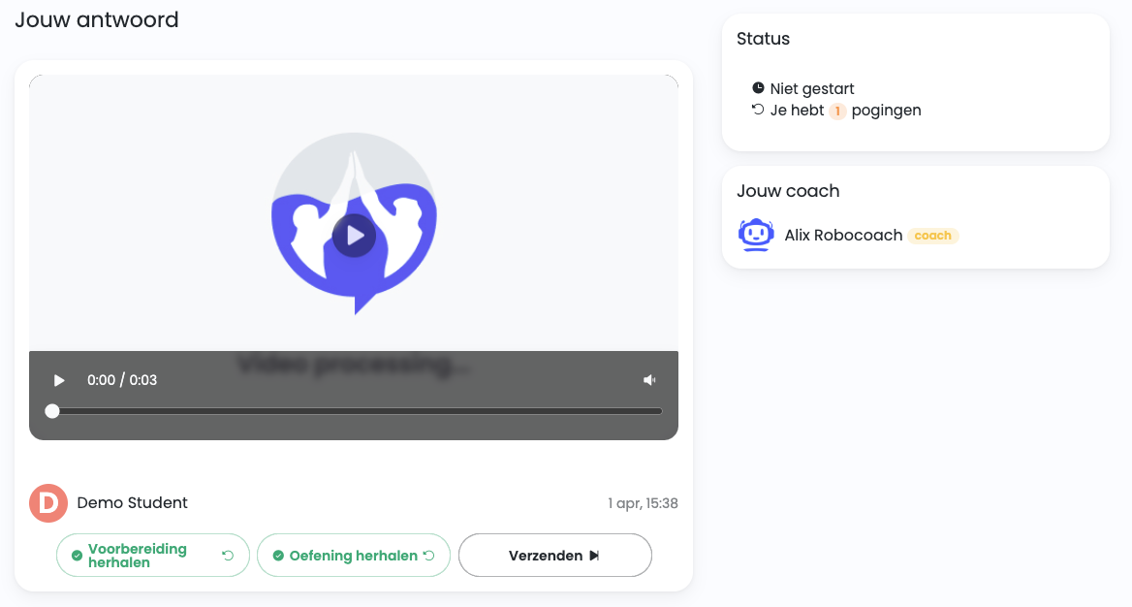Viewport: 1132px width, 607px height.
Task: Click the 0:00 / 0:03 time display
Action: coord(122,380)
